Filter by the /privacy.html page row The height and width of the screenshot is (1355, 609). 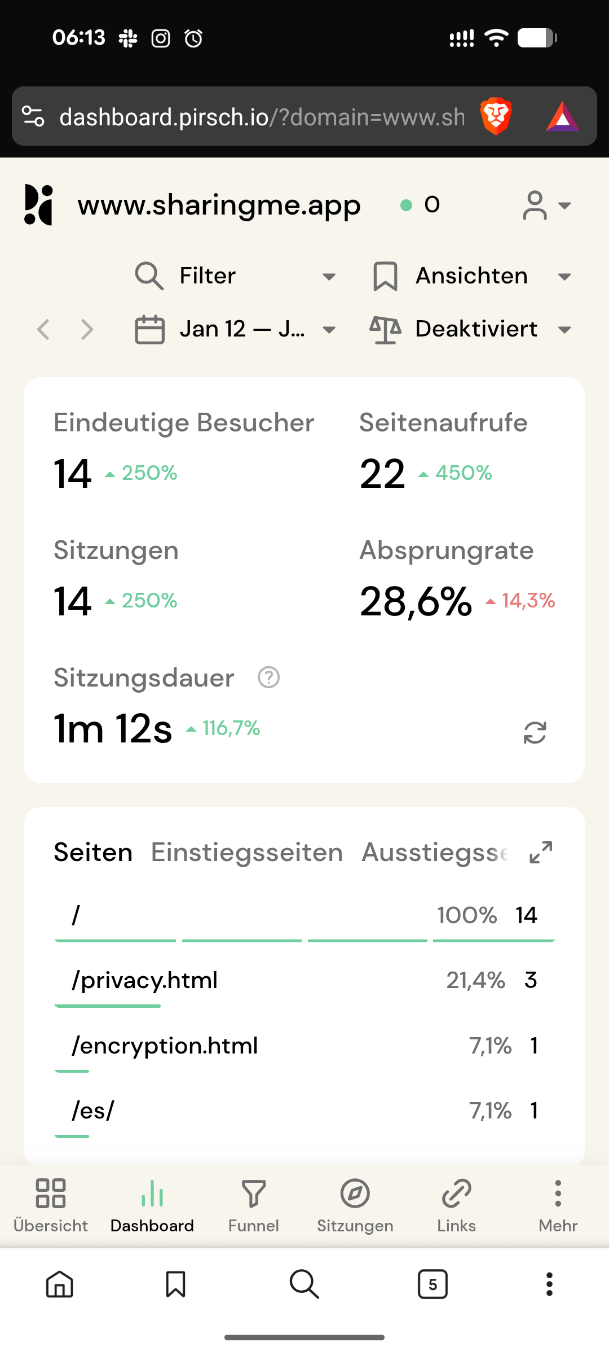145,981
